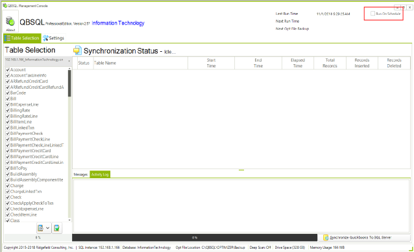Open the database connection dropdown

pos(38,61)
